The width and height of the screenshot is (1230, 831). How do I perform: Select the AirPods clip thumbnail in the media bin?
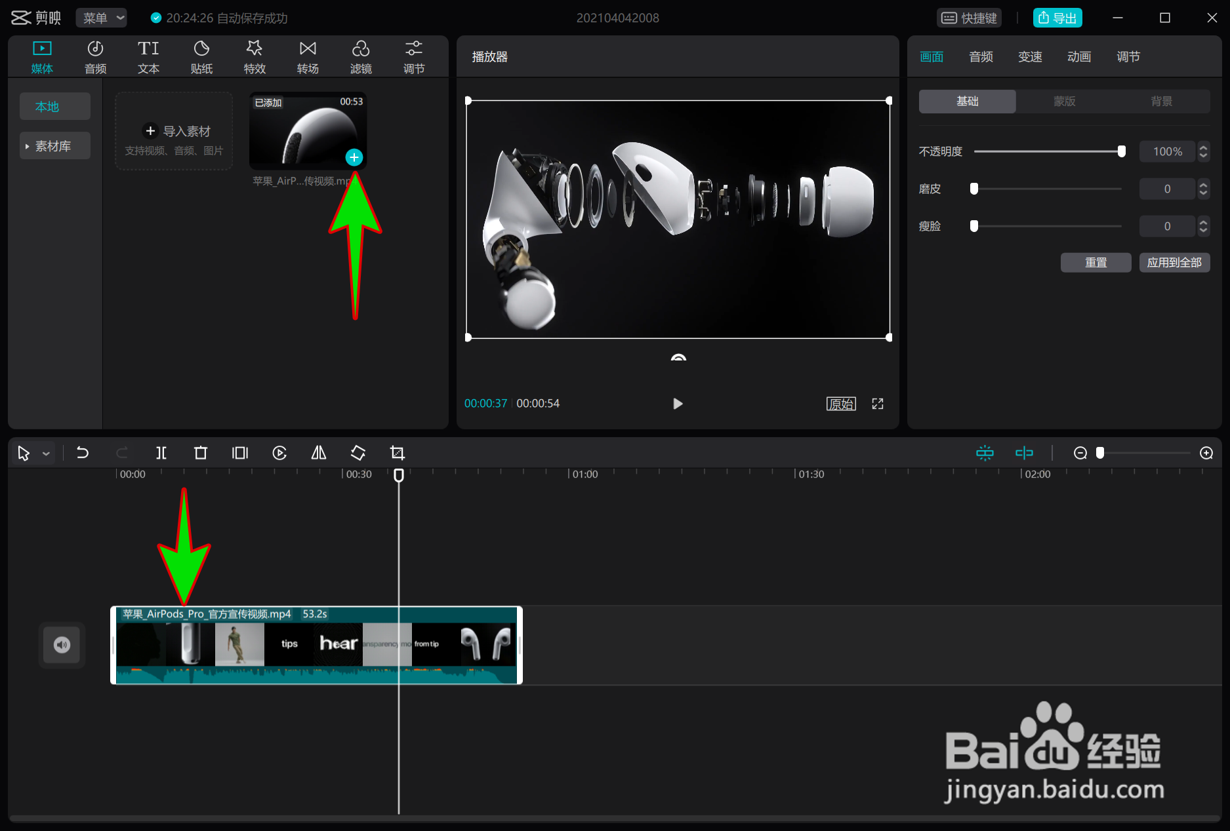[308, 131]
